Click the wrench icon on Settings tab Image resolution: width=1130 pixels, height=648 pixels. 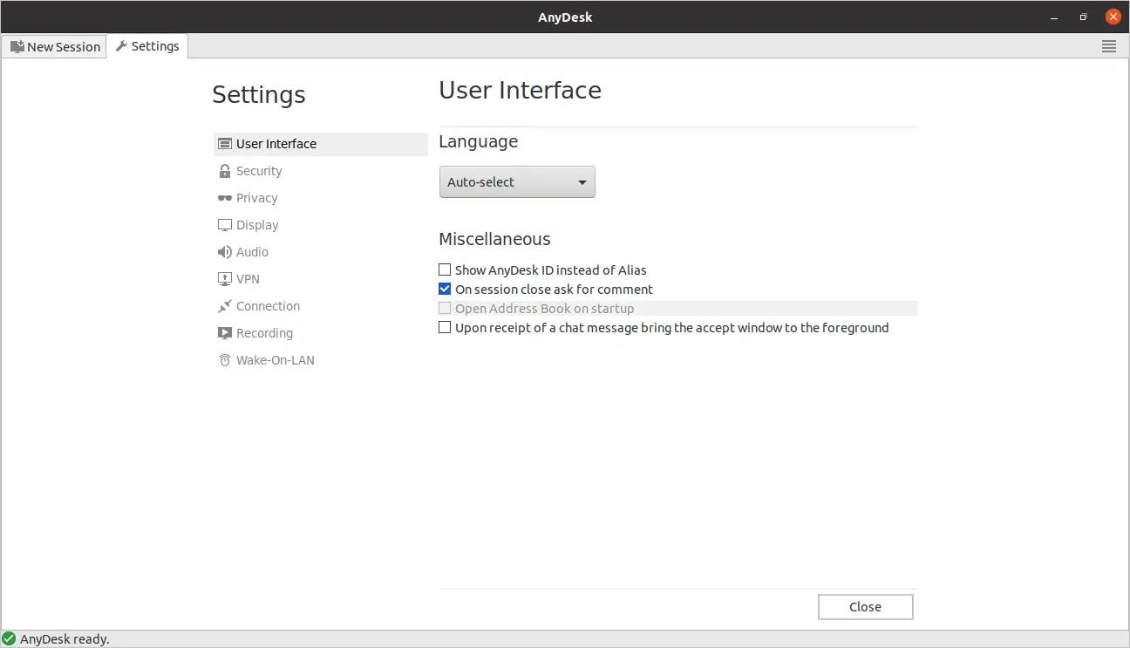tap(121, 46)
